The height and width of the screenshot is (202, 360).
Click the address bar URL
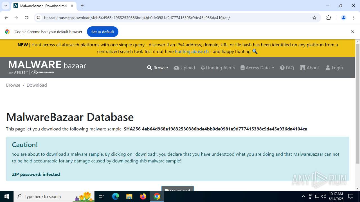[x=137, y=18]
